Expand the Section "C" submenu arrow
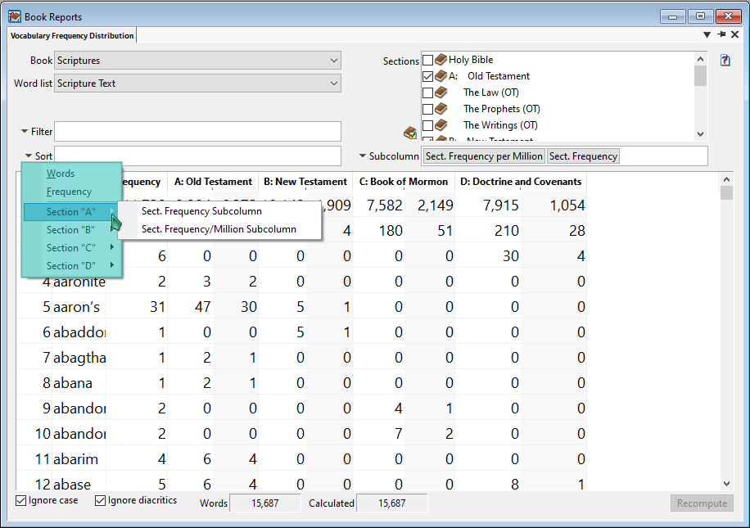The height and width of the screenshot is (528, 750). tap(112, 247)
